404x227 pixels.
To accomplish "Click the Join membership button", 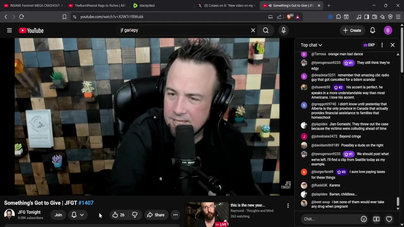I will pos(58,215).
